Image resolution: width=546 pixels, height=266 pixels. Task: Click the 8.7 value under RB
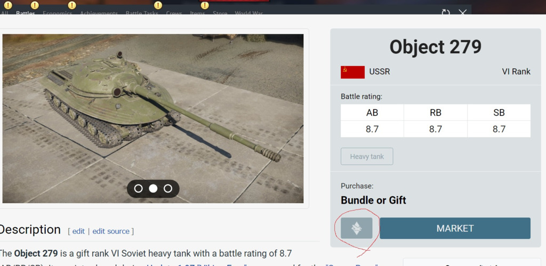coord(436,129)
